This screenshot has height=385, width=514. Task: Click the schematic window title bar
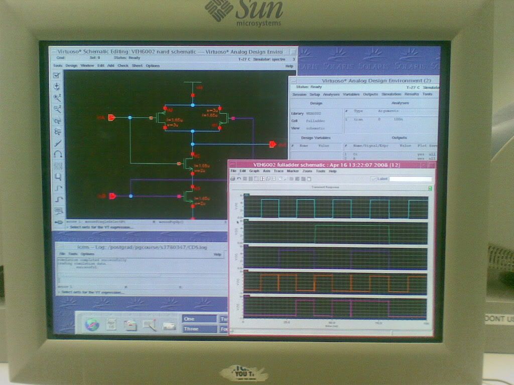pos(173,52)
